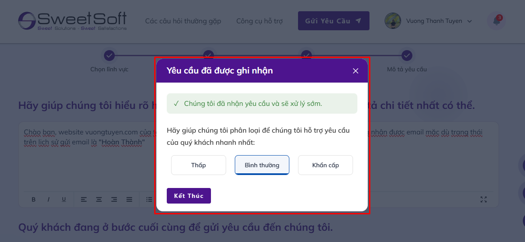Align text left in editor

(x=84, y=199)
